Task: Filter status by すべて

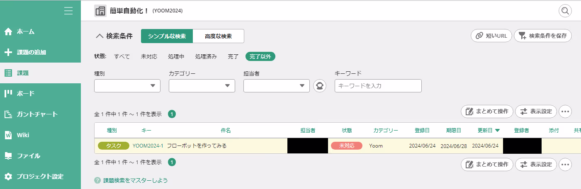Action: coord(122,56)
